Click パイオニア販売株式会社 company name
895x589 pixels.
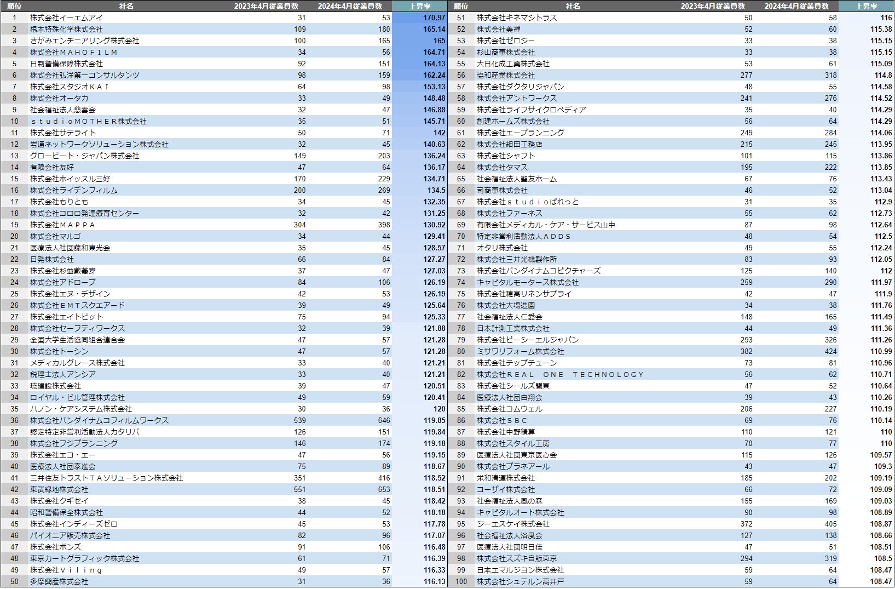point(70,535)
